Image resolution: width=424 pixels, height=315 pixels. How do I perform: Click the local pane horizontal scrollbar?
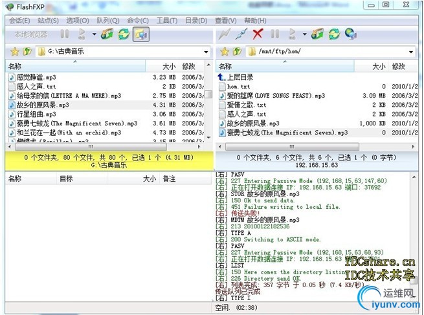point(91,147)
